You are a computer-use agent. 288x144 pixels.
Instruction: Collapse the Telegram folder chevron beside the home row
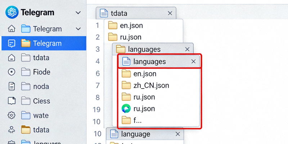(78, 29)
